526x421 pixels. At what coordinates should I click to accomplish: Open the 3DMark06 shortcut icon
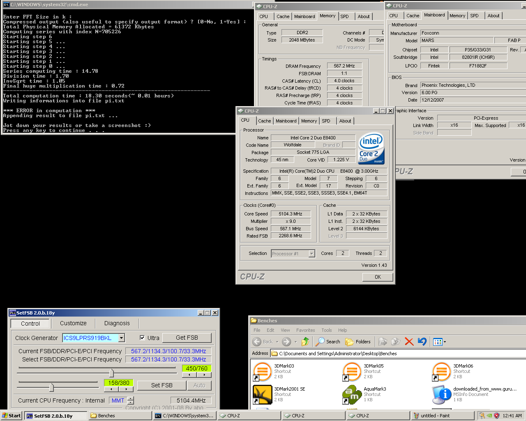(441, 371)
